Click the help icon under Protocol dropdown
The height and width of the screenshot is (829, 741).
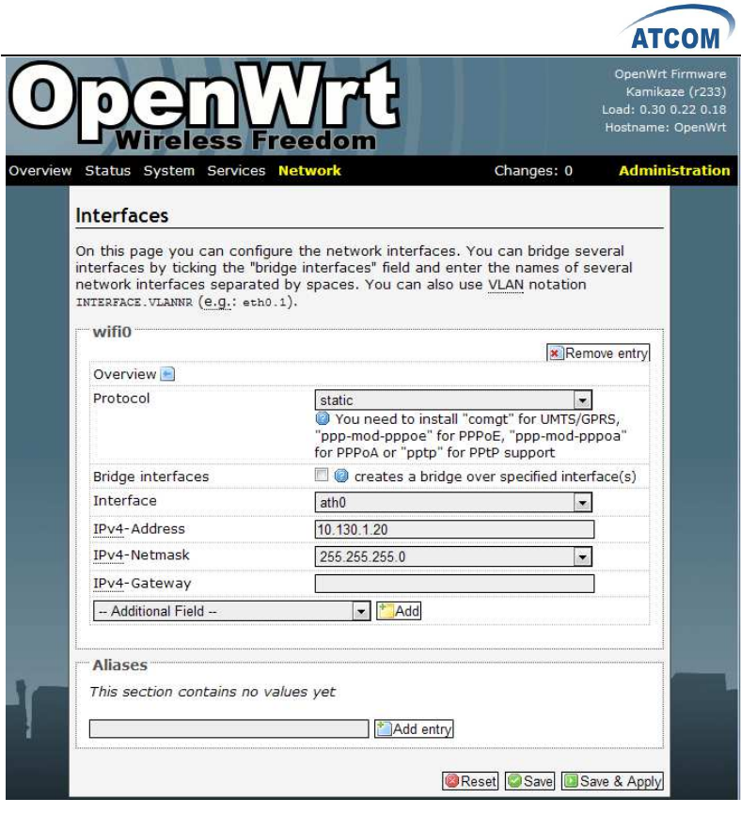[x=323, y=419]
